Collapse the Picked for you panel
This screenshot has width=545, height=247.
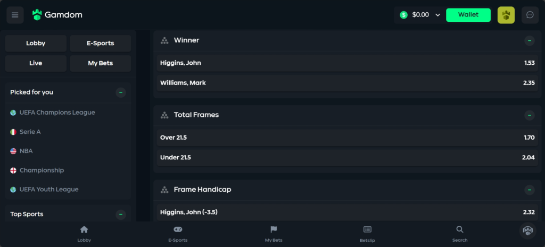coord(121,92)
